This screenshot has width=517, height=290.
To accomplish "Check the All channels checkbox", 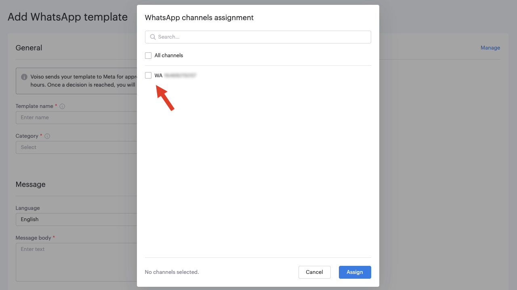I will point(148,56).
